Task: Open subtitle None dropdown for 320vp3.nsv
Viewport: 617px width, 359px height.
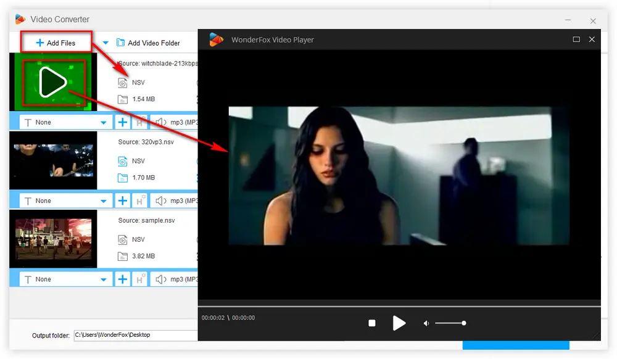Action: [65, 200]
